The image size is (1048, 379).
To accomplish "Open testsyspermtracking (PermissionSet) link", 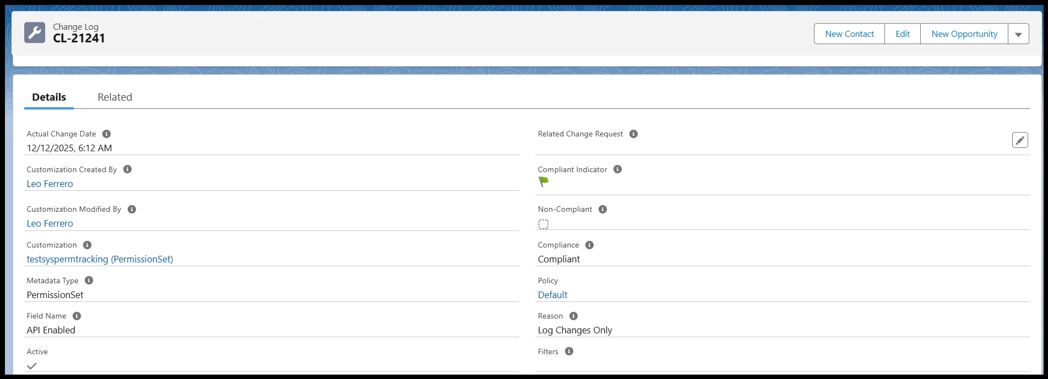I will (100, 259).
